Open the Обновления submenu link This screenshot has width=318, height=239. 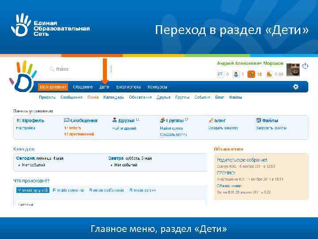point(140,97)
